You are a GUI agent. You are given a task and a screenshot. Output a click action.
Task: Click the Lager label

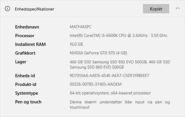(x=21, y=62)
